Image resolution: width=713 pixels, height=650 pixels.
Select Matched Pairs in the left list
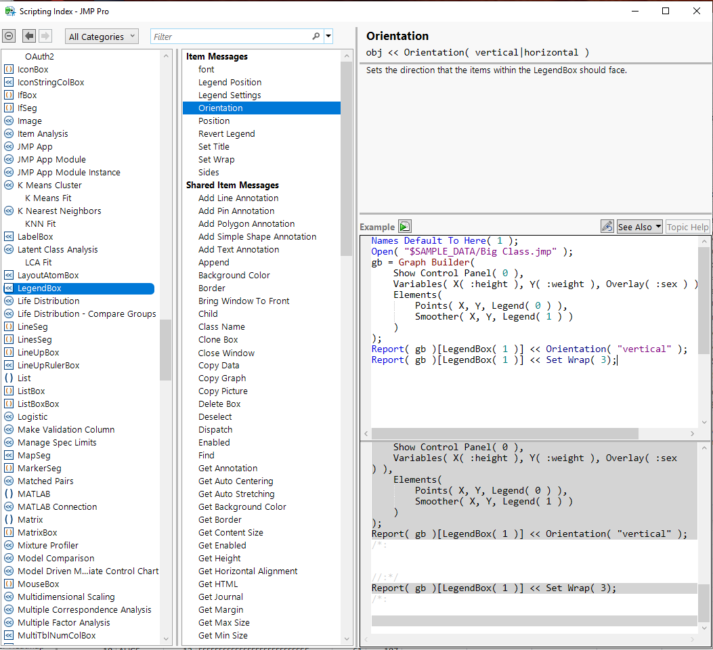tap(46, 481)
